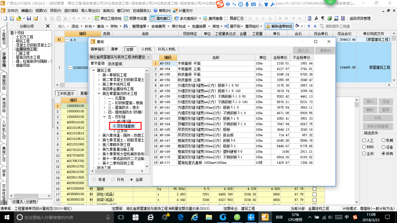Click the paragraph mark icon

pyautogui.click(x=323, y=18)
